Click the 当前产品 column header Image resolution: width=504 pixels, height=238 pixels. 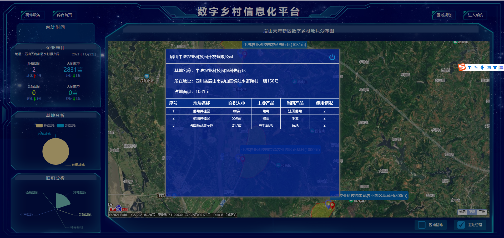coord(295,103)
